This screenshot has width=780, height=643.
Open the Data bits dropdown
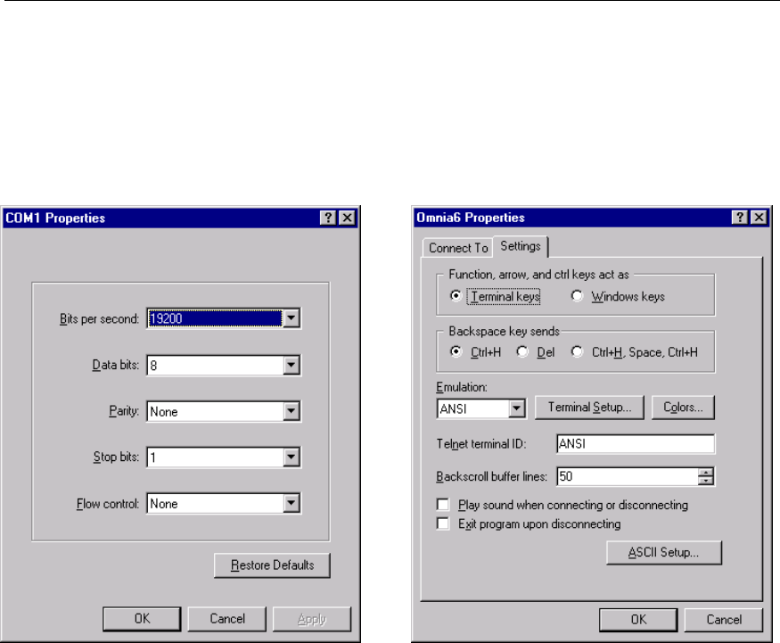point(291,366)
